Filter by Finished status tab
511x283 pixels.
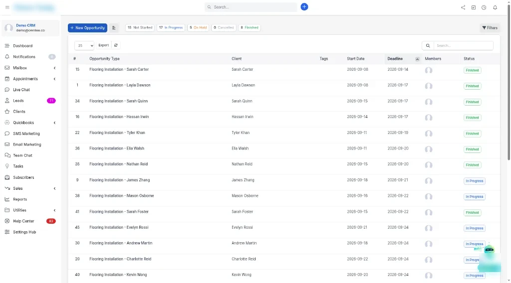(250, 27)
